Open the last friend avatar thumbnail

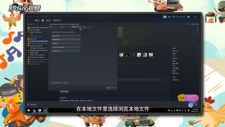point(151,55)
